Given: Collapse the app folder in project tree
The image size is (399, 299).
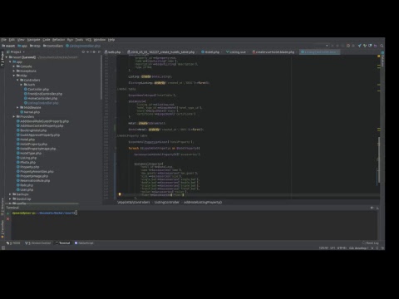Looking at the screenshot, I should click(x=10, y=61).
